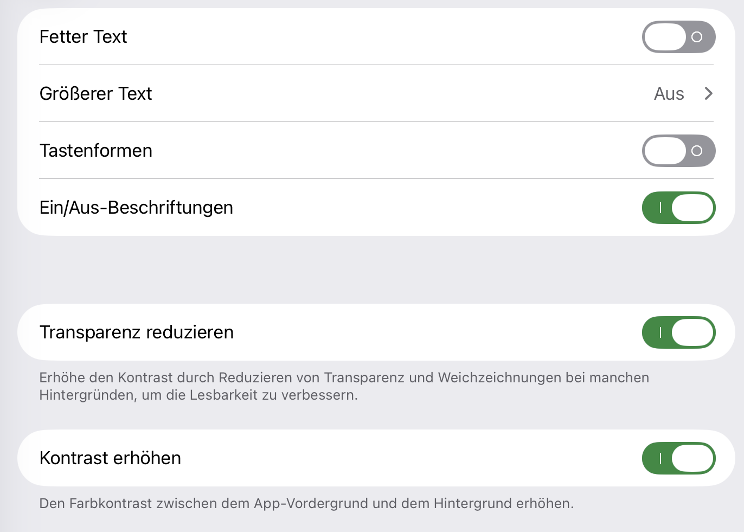
Task: Enable the Fetter Text switch
Action: click(x=678, y=37)
